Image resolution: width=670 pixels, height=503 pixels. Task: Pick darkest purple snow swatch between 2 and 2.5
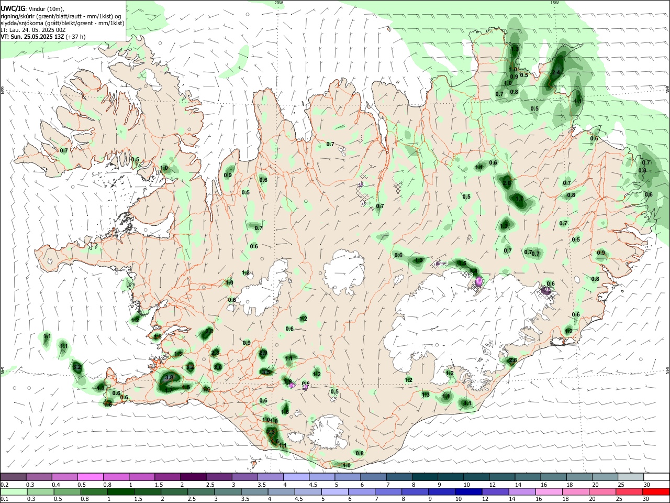click(x=193, y=477)
